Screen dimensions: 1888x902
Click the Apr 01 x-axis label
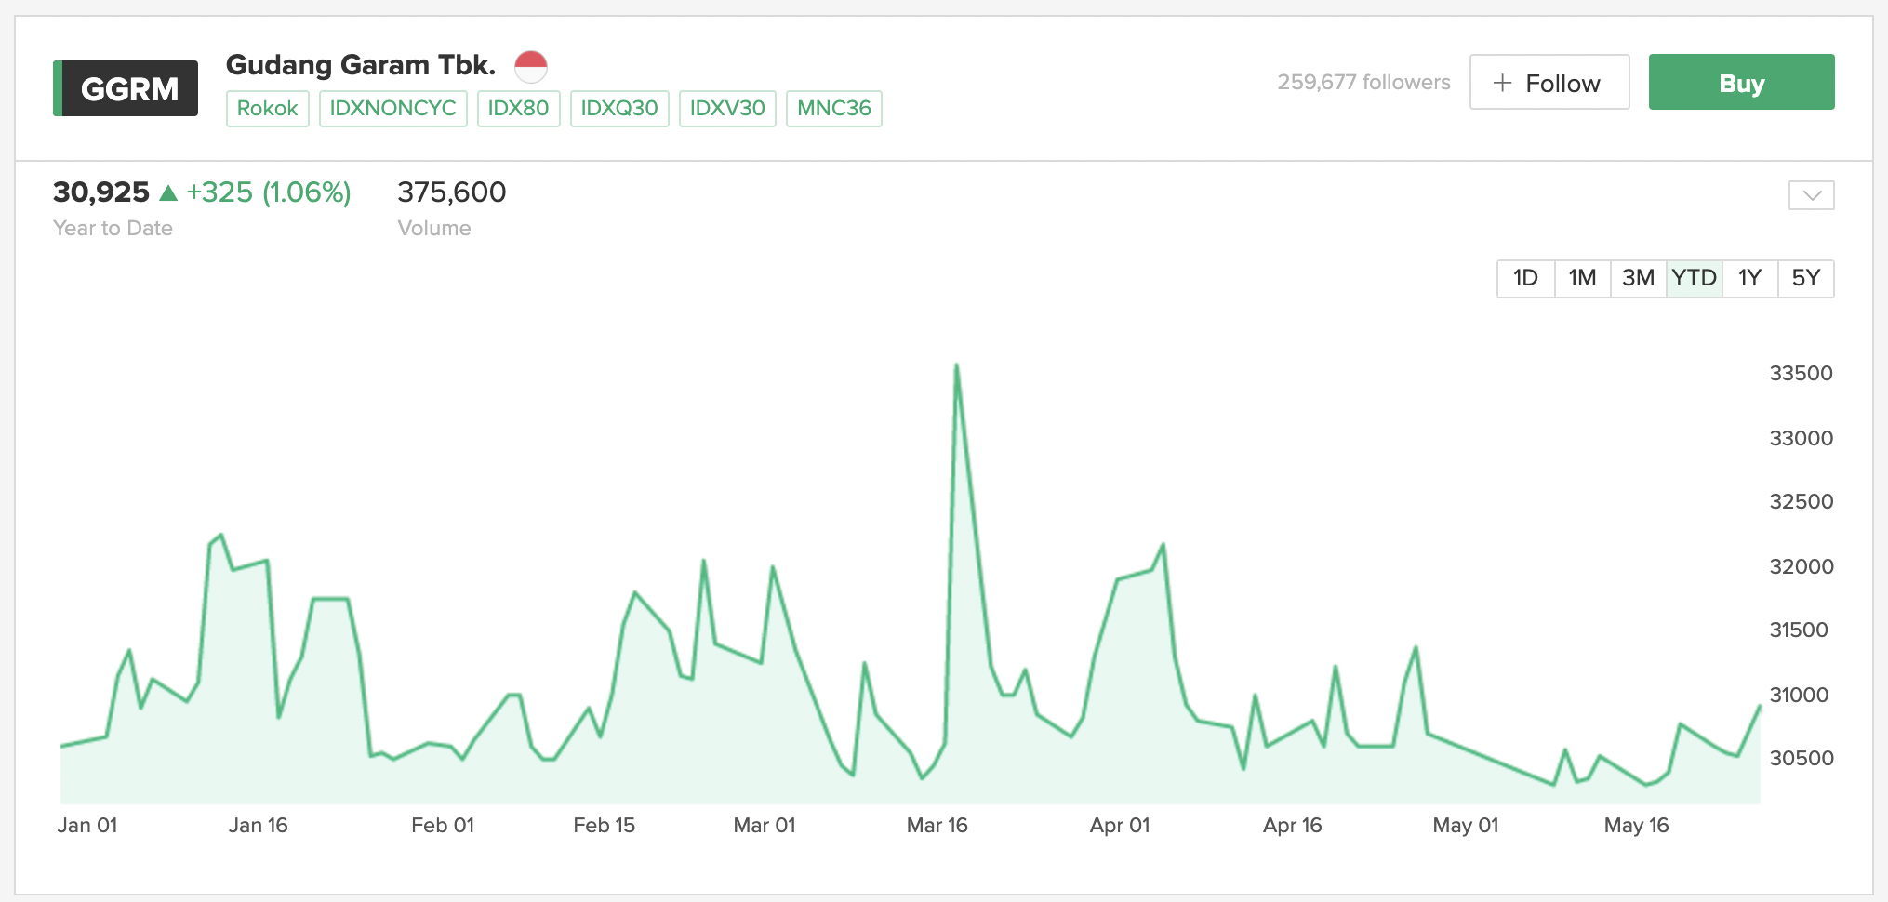click(1120, 826)
